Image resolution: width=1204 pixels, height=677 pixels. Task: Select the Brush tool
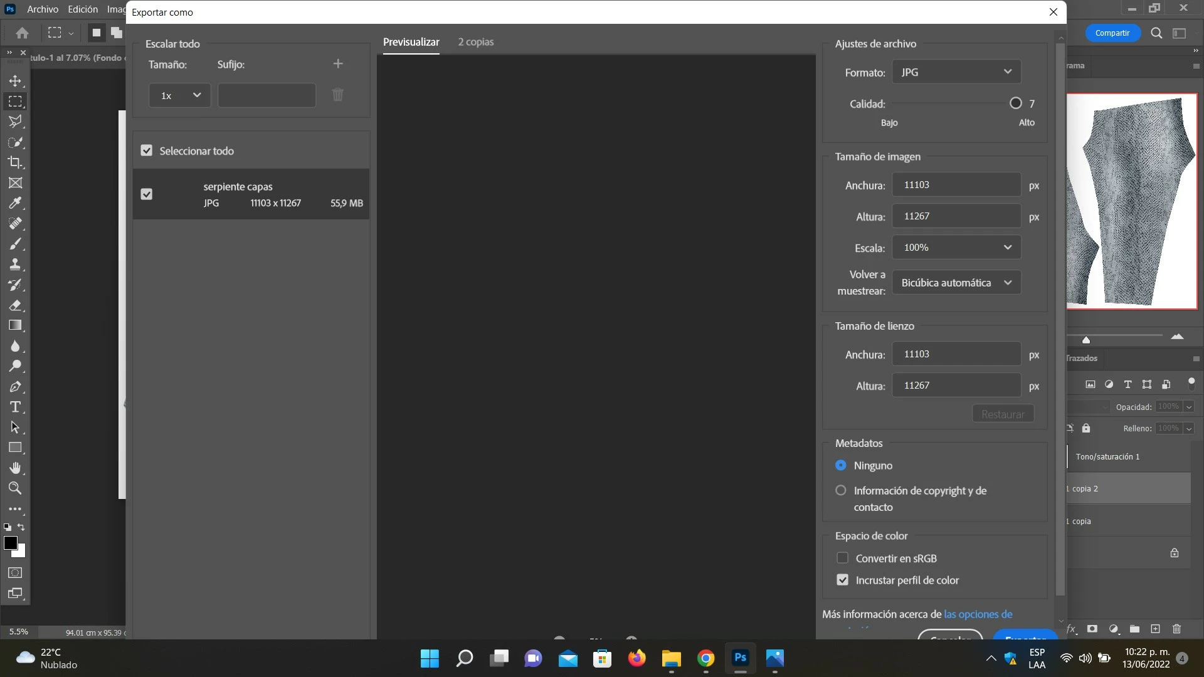15,244
